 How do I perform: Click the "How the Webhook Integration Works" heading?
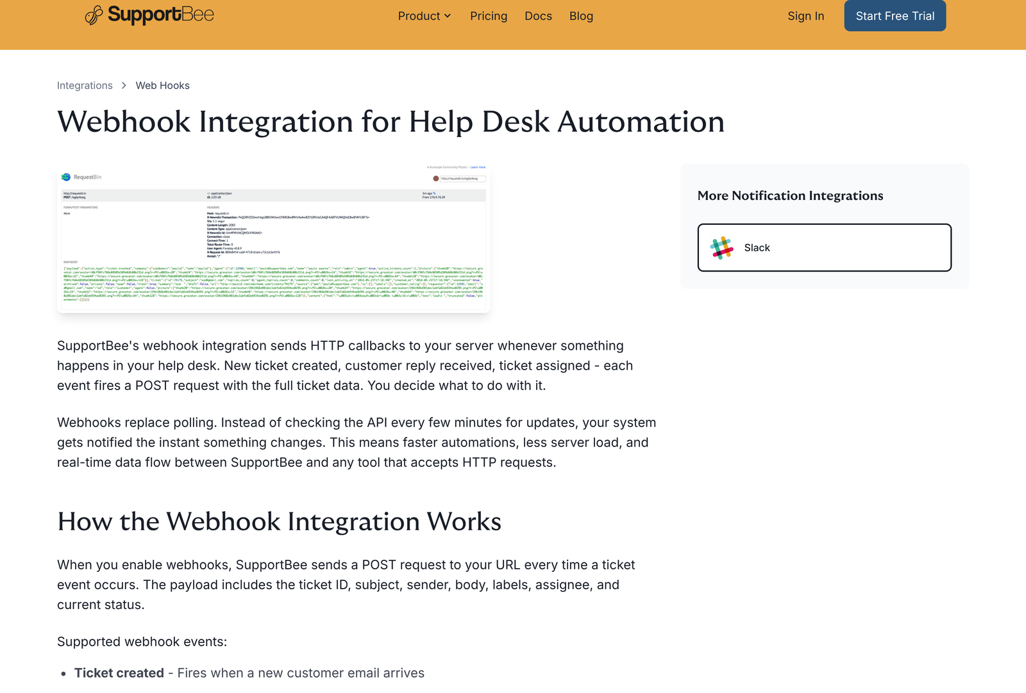[x=279, y=521]
